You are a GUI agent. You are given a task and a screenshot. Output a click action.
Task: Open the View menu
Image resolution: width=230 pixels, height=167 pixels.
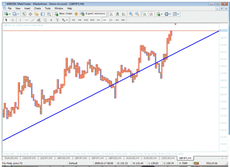18,8
